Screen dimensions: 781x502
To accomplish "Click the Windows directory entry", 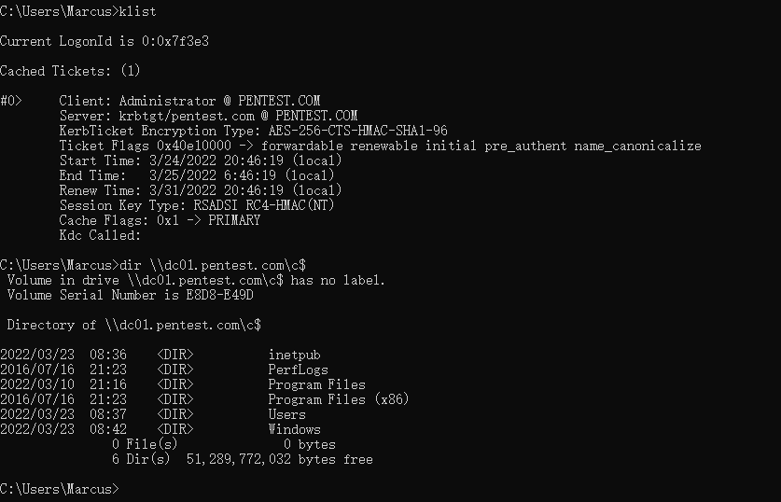I will click(160, 430).
